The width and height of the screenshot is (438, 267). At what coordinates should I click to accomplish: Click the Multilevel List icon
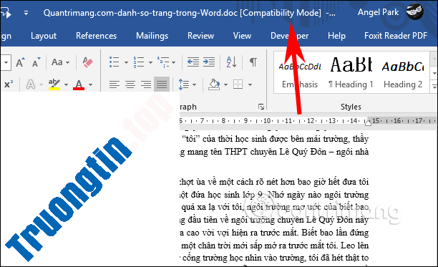163,62
